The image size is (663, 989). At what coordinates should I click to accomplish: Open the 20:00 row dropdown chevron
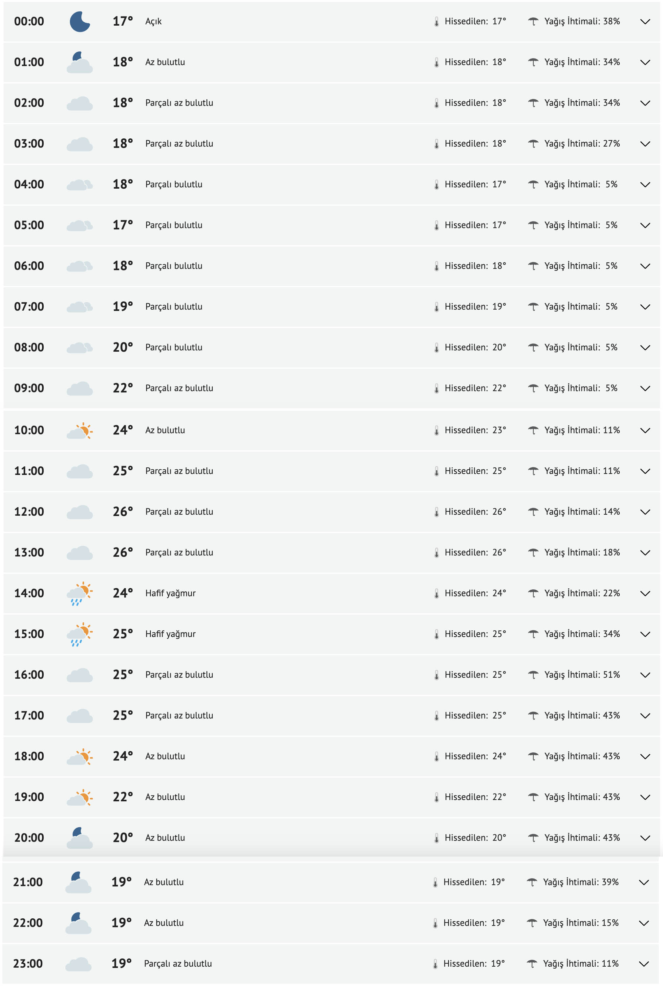point(645,838)
